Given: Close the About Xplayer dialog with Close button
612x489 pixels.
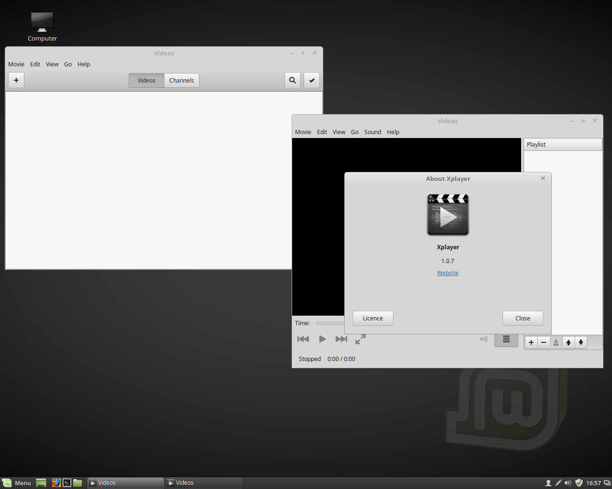Looking at the screenshot, I should (523, 319).
